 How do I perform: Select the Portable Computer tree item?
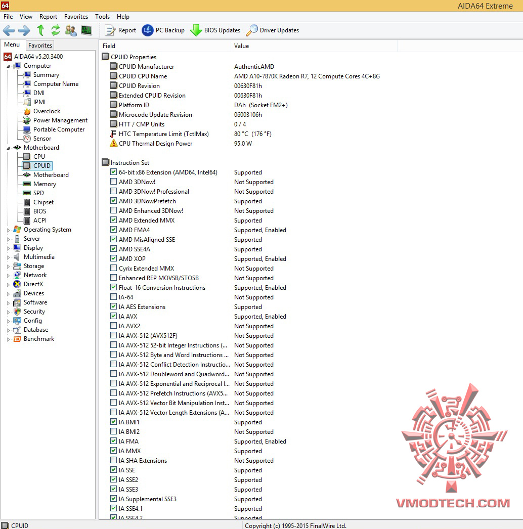59,129
